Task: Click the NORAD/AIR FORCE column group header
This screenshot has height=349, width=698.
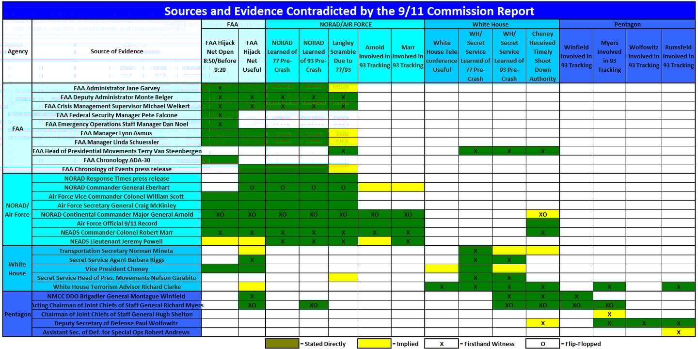Action: coord(345,24)
